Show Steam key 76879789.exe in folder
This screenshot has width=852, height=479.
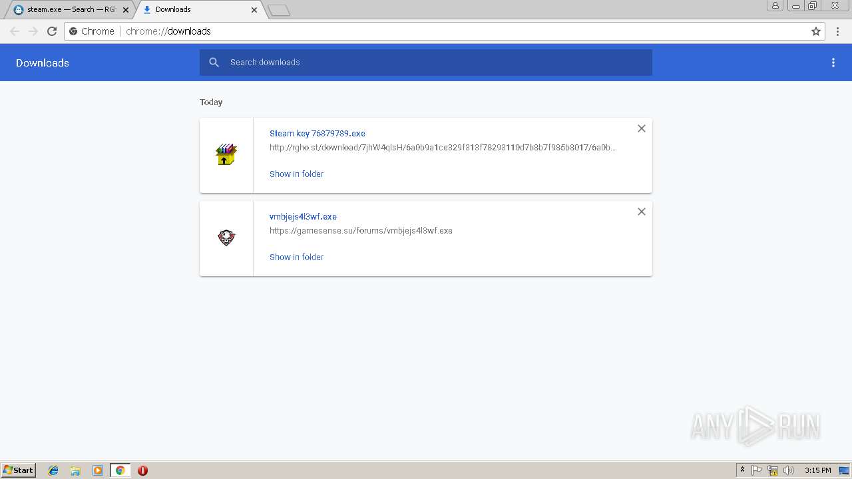click(x=296, y=174)
